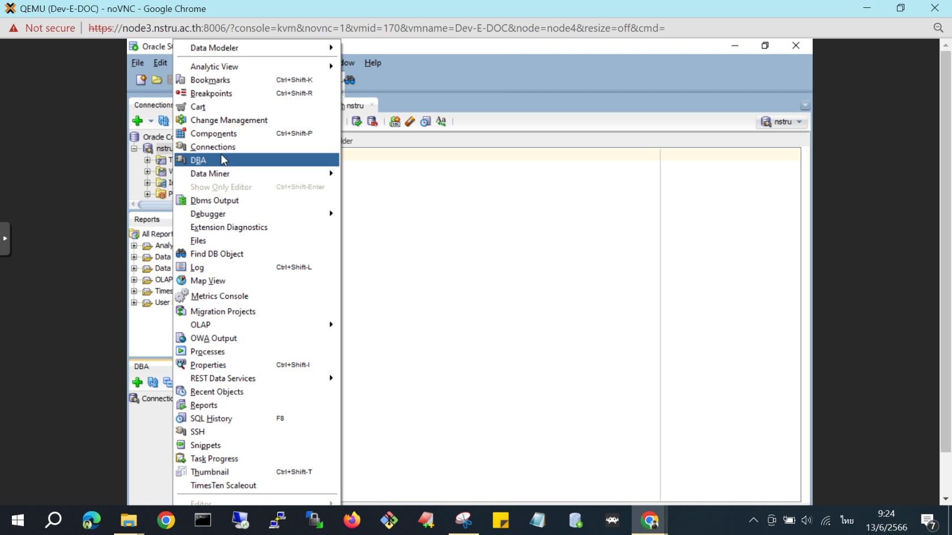Expand the Analy reports folder
The image size is (952, 535).
[134, 246]
